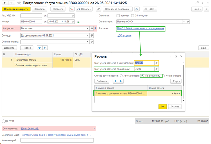This screenshot has height=144, width=211.
Task: Click the Акт, УПД № input field
Action: point(31,16)
